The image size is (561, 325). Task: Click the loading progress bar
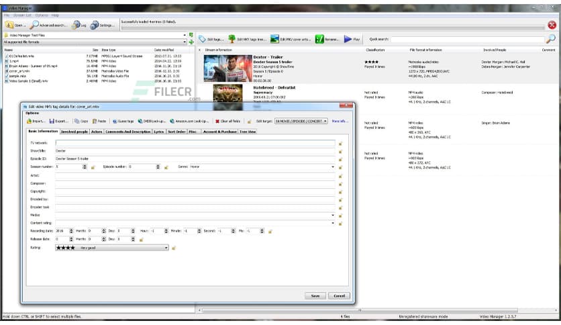click(x=333, y=28)
